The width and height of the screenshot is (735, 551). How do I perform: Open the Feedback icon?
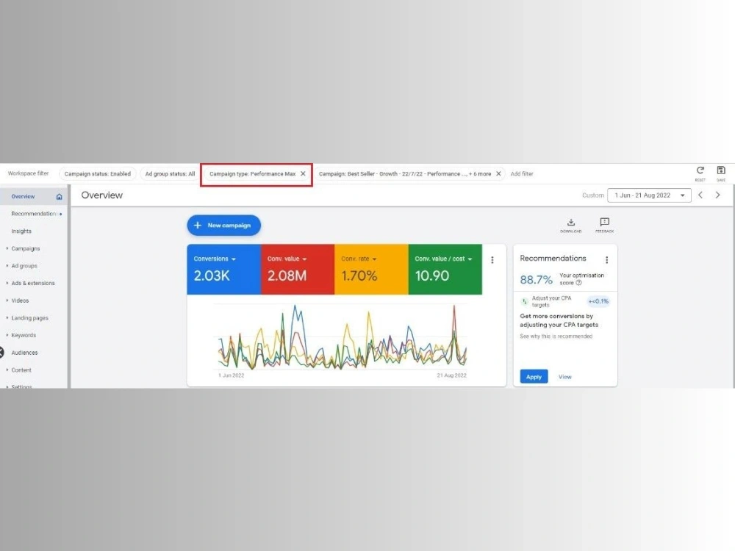coord(604,222)
